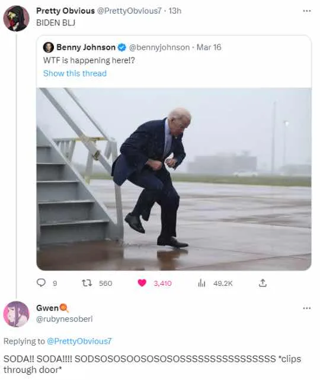The image size is (320, 380).
Task: Click Benny Johnson's blue verified badge
Action: 122,47
